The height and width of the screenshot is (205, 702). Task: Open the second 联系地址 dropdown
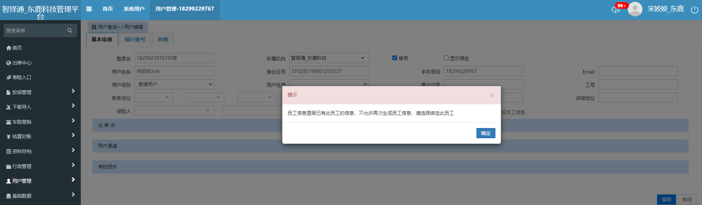pyautogui.click(x=205, y=97)
